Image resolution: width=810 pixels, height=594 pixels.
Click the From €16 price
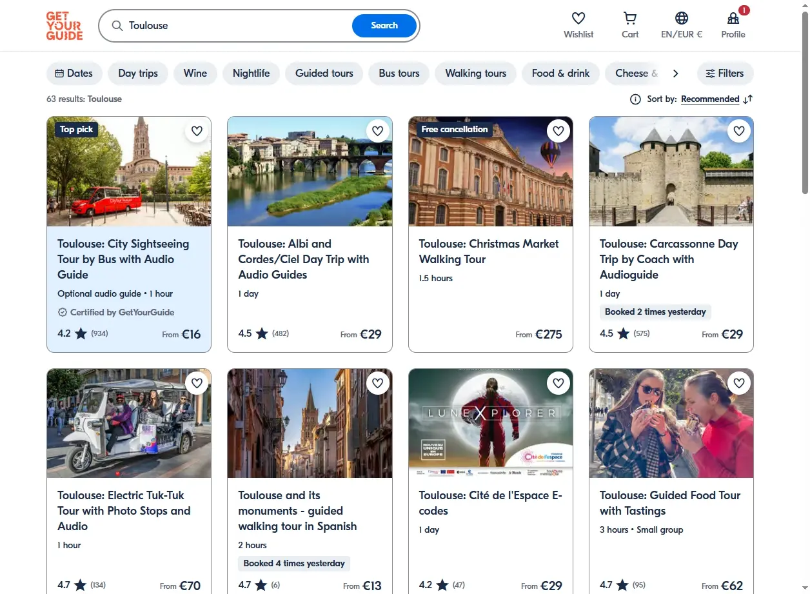[x=181, y=334]
